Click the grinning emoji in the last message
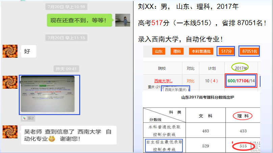Viewport: 273px width, 153px height. coord(52,139)
